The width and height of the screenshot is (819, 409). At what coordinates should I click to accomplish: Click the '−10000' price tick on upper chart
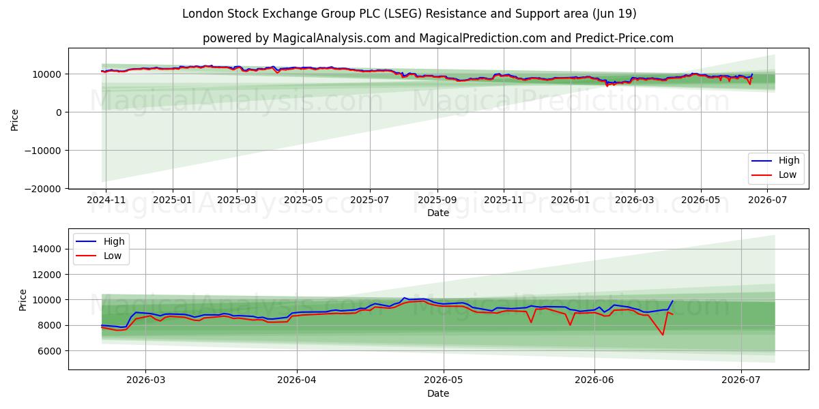pos(44,150)
